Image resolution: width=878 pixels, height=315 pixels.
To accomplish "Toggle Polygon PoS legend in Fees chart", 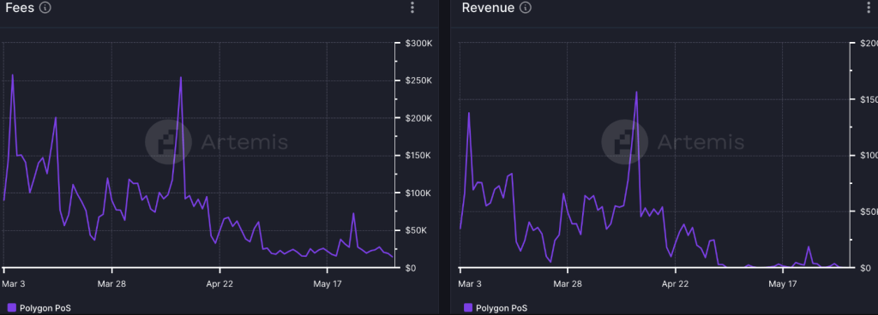I will (x=39, y=307).
